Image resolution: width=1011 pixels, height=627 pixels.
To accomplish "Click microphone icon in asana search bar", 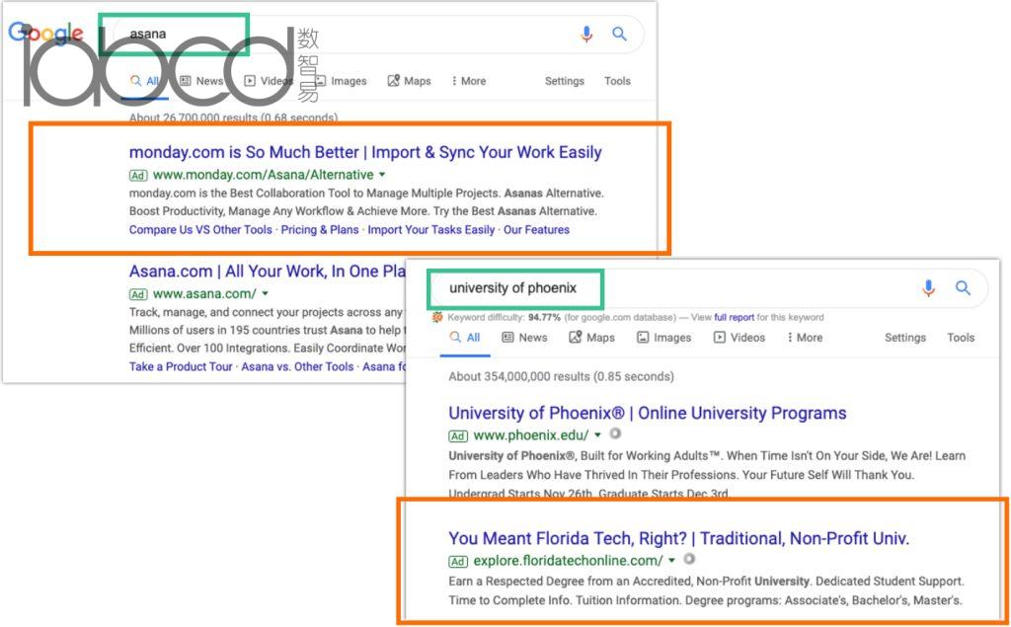I will (586, 35).
